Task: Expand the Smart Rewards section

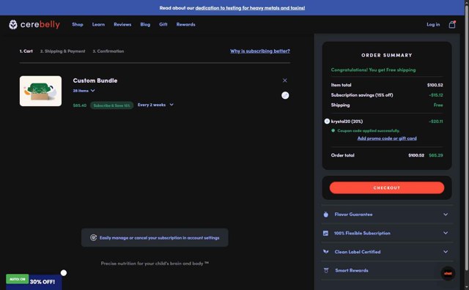Action: pyautogui.click(x=388, y=270)
